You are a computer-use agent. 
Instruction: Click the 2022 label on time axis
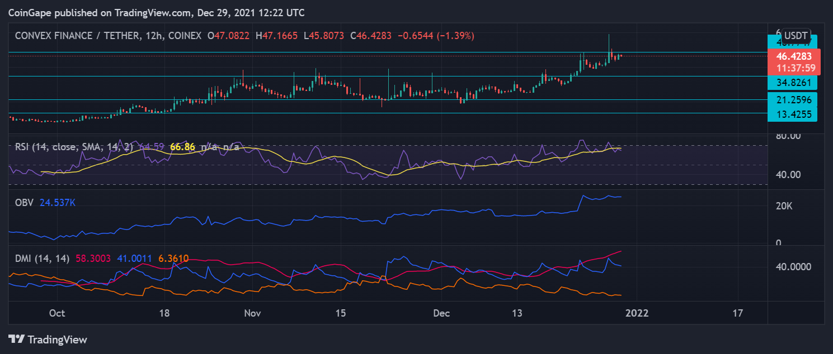pos(637,313)
